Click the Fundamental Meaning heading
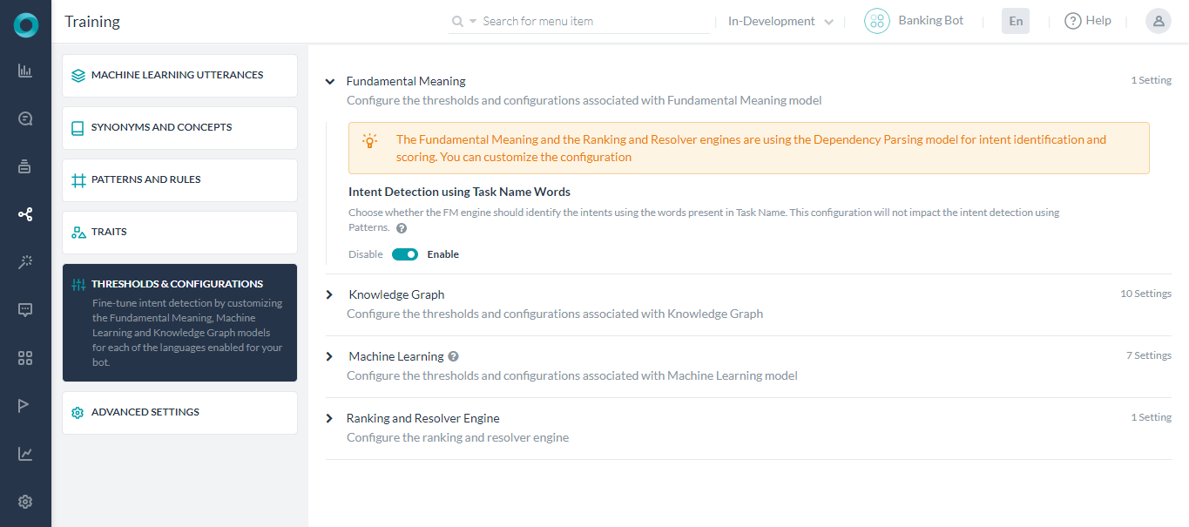The width and height of the screenshot is (1189, 527). click(x=406, y=81)
